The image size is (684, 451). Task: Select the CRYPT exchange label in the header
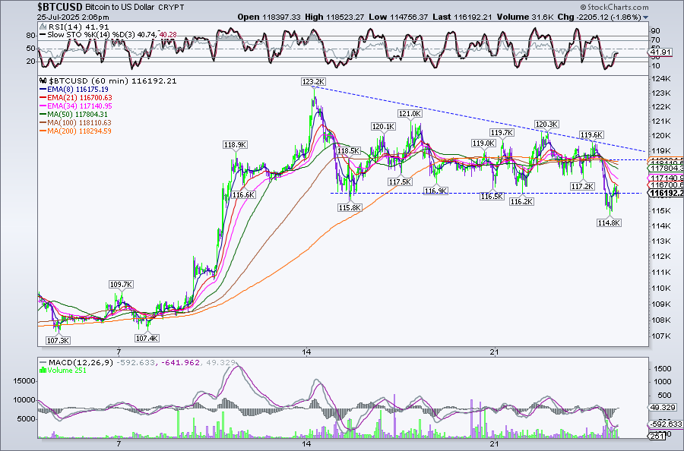tap(171, 8)
